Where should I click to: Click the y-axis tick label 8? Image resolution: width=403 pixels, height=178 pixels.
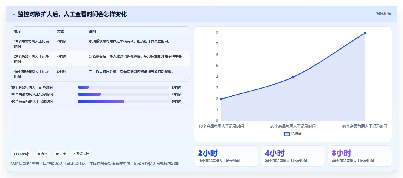pos(217,33)
